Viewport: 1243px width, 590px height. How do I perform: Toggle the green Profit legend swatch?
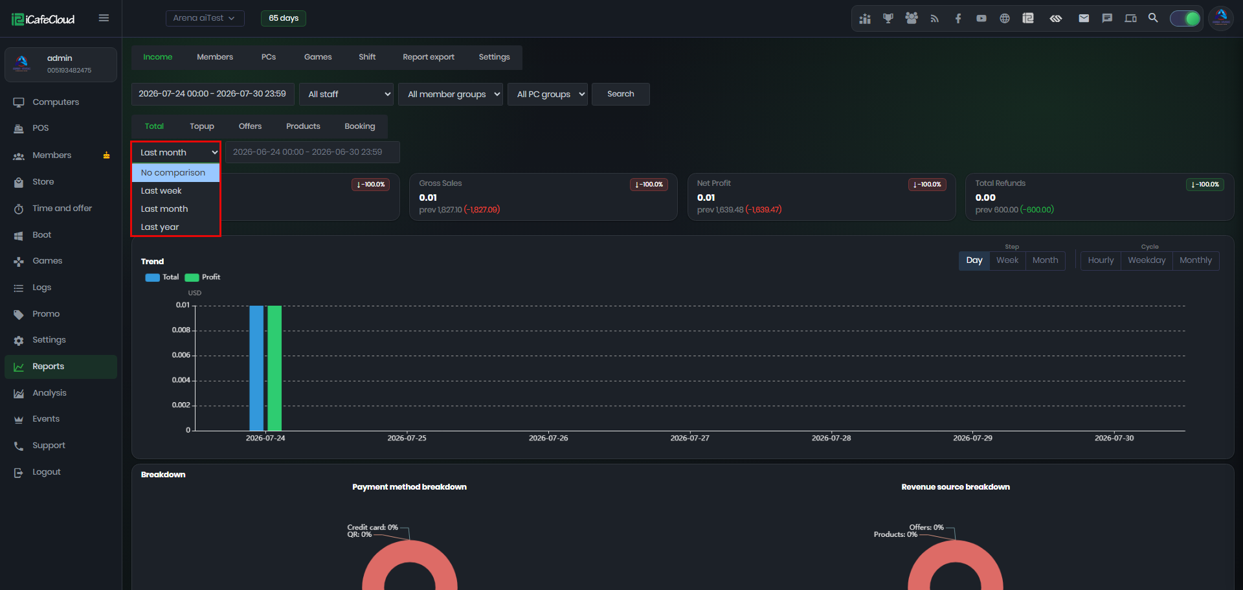192,277
